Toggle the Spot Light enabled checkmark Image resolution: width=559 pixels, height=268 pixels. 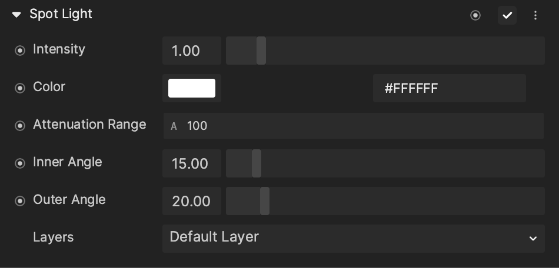click(507, 15)
